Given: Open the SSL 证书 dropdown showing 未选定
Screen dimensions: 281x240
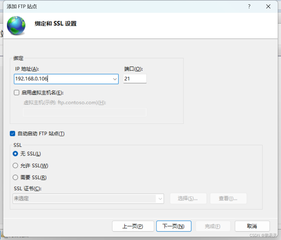Looking at the screenshot, I should [x=88, y=198].
